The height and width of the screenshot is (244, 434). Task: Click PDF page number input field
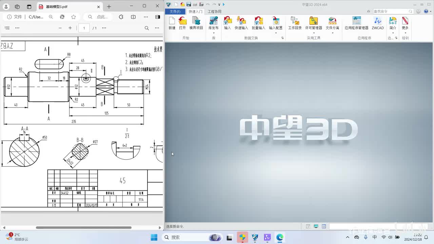pyautogui.click(x=84, y=28)
